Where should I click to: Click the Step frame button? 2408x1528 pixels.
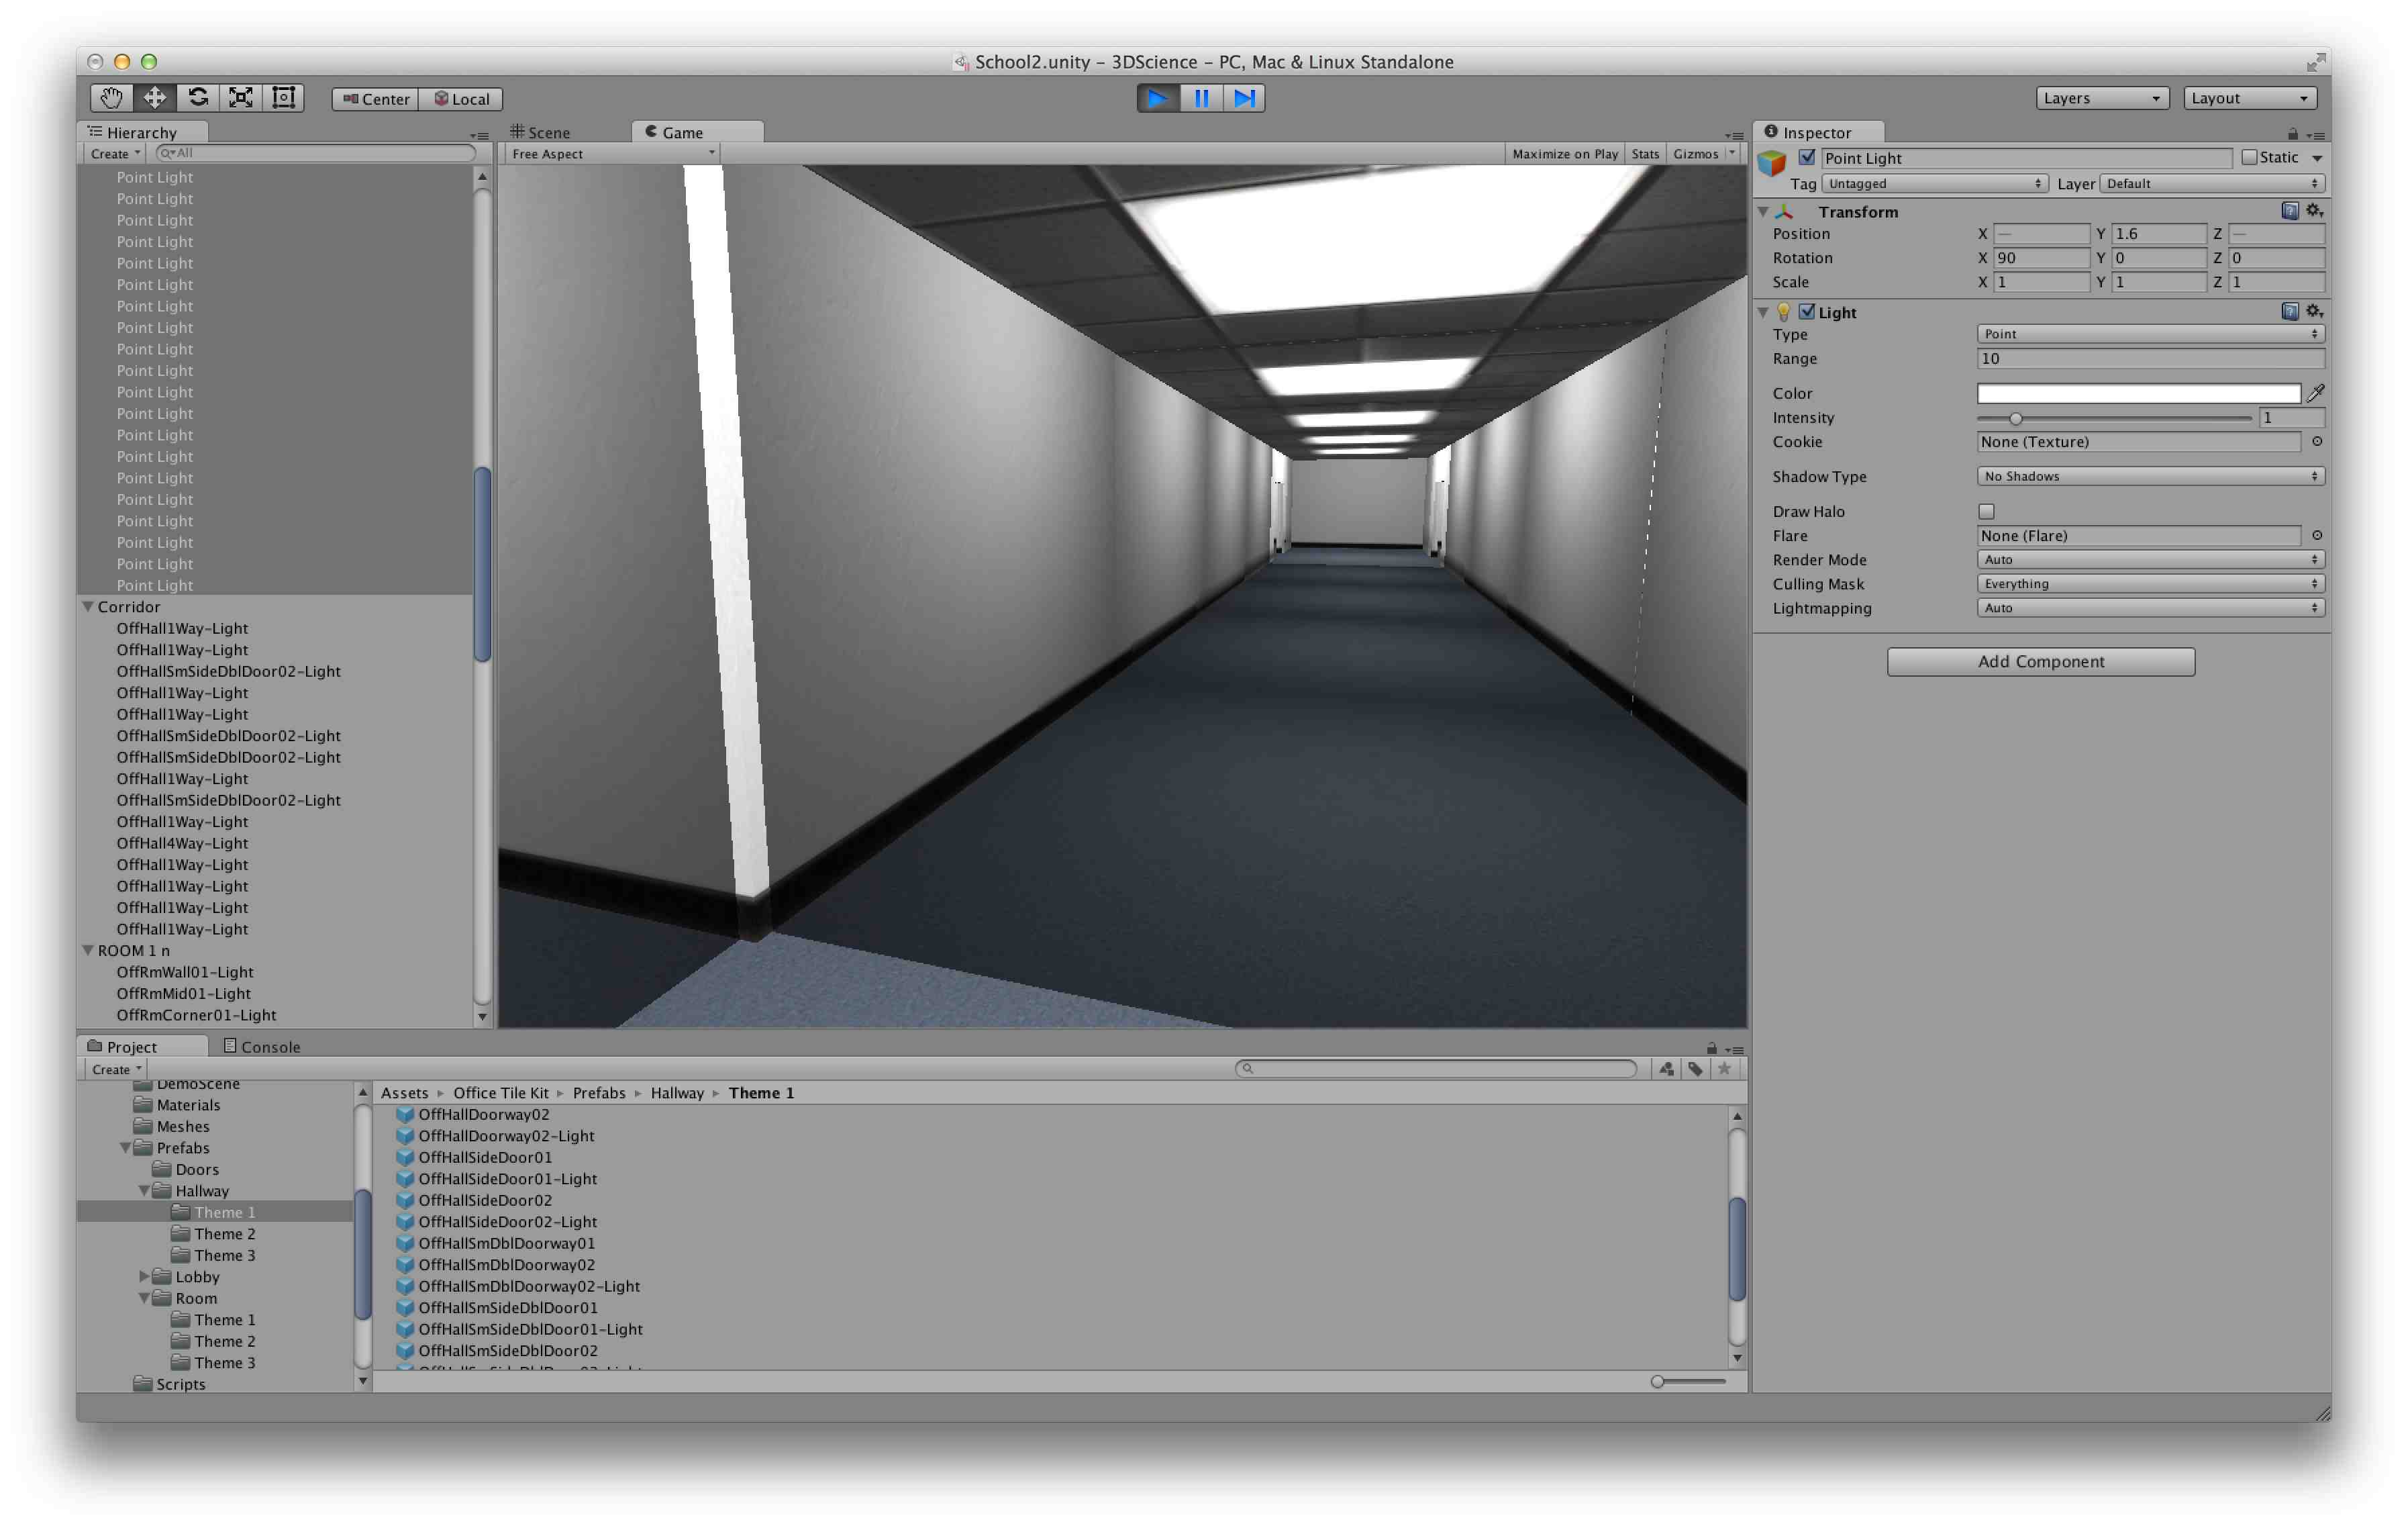[1244, 98]
